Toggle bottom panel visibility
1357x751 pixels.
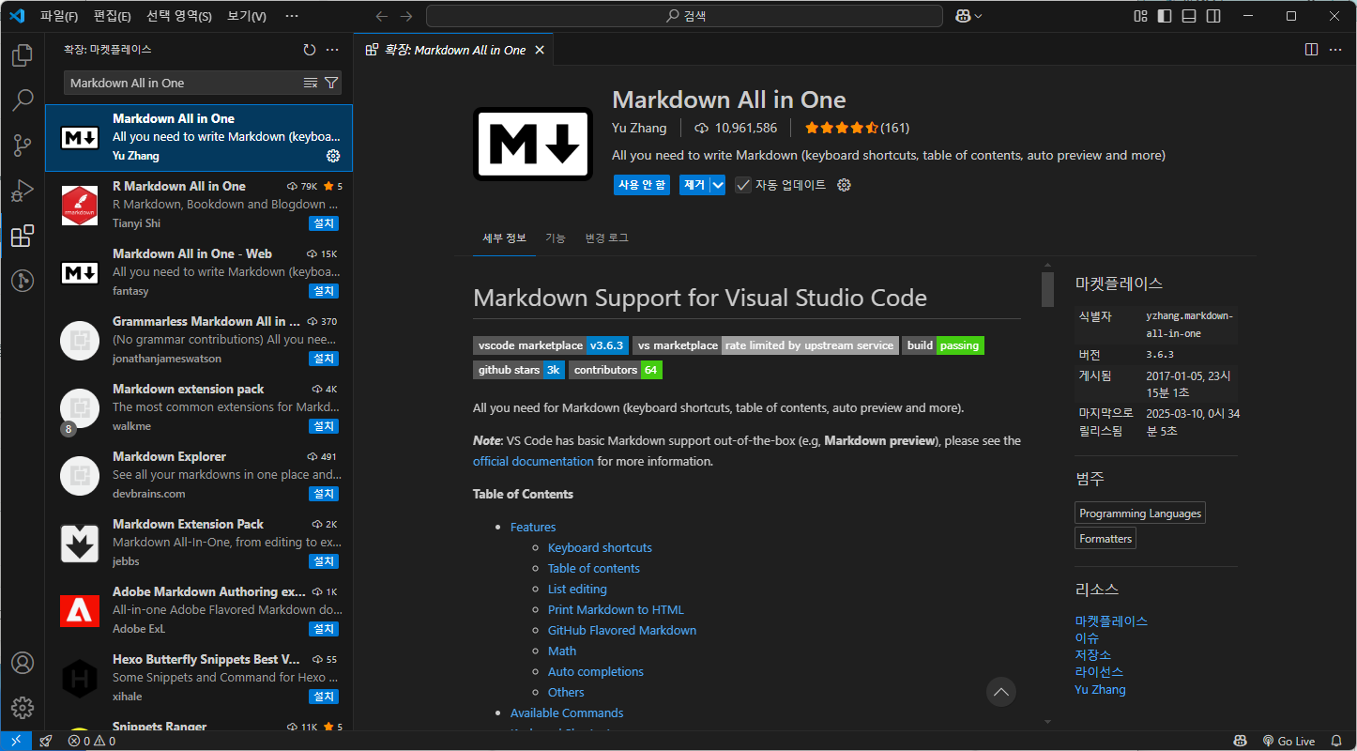click(x=1189, y=16)
